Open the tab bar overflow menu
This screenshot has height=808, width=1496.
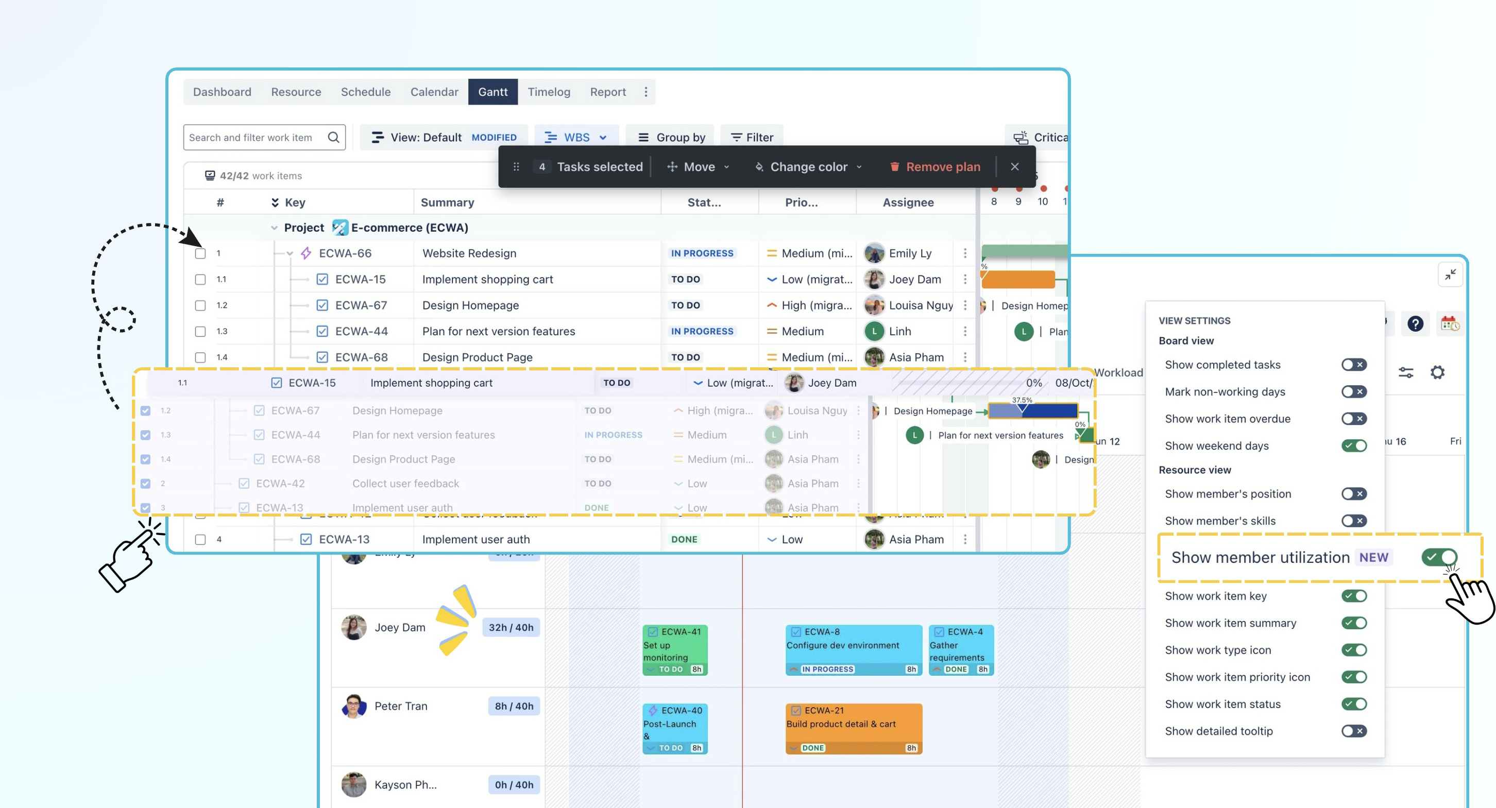coord(646,92)
